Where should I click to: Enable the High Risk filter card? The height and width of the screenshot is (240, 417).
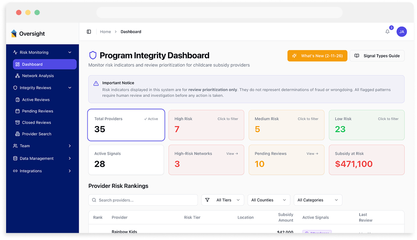(x=206, y=125)
